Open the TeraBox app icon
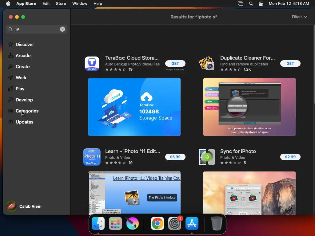This screenshot has height=236, width=315. click(x=92, y=64)
